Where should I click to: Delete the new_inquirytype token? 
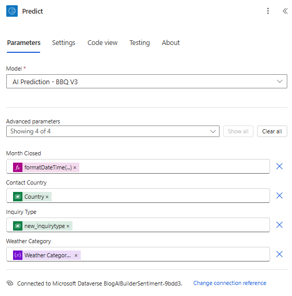[x=68, y=226]
